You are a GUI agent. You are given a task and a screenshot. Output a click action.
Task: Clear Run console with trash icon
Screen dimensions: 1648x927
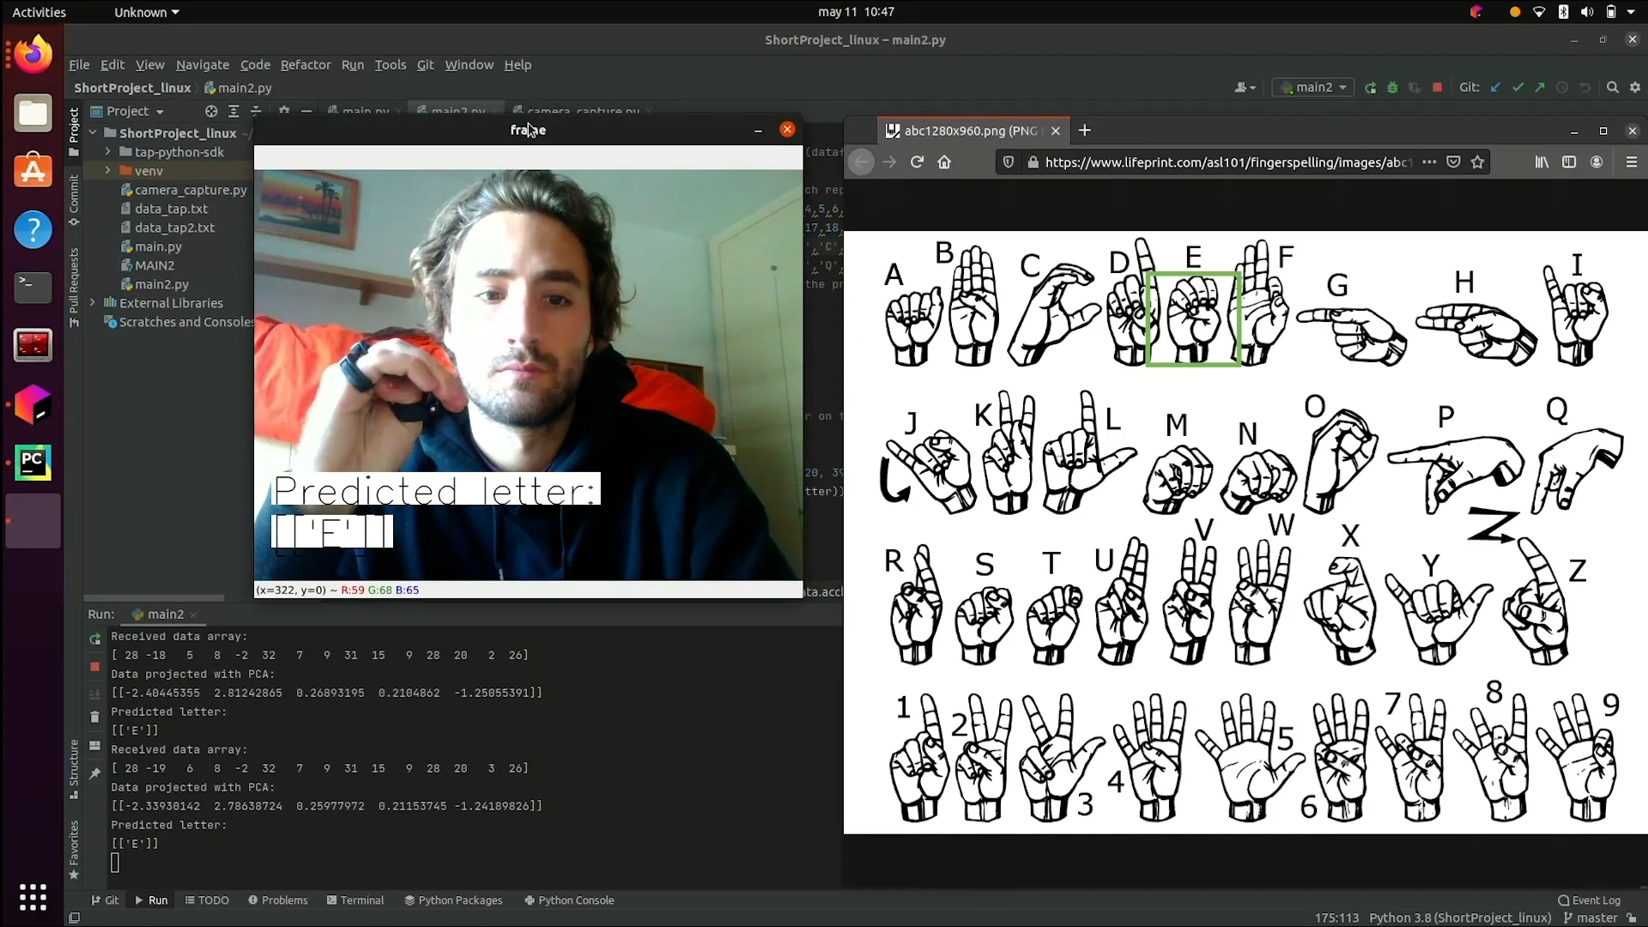click(94, 717)
